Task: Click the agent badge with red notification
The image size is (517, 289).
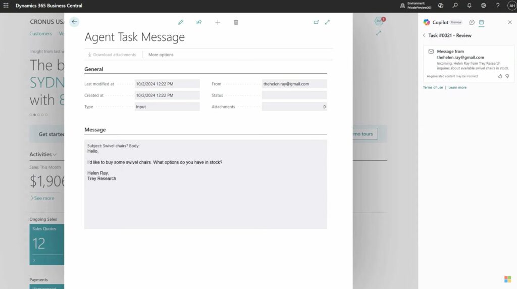Action: click(x=380, y=21)
